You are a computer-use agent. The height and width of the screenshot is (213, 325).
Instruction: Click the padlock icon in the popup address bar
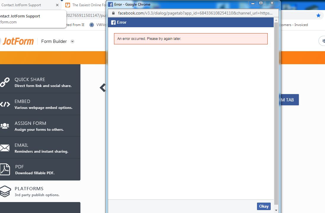pyautogui.click(x=113, y=13)
